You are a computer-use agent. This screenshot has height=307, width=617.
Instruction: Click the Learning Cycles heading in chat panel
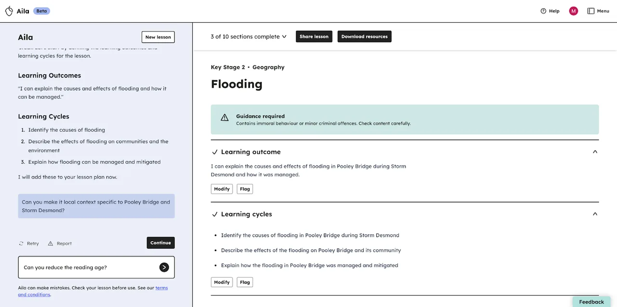tap(43, 116)
